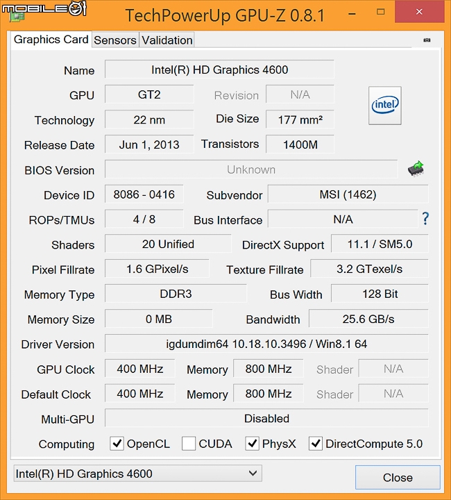451x500 pixels.
Task: Click the Driver Version label
Action: tap(58, 344)
